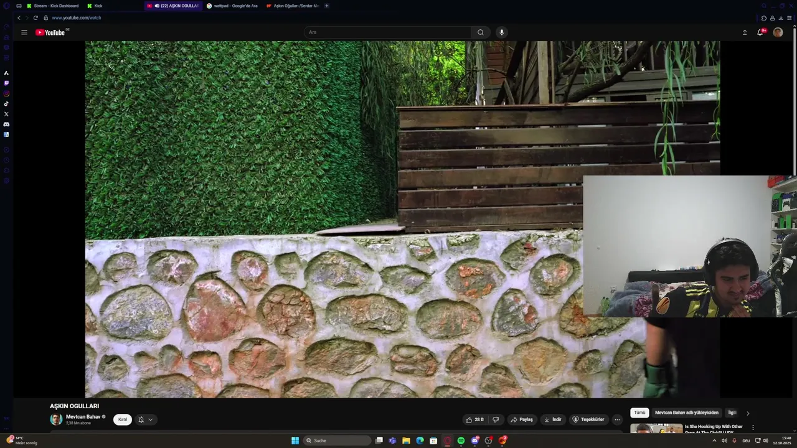Open TikTok in the browser sidebar
This screenshot has height=448, width=797.
pos(6,104)
